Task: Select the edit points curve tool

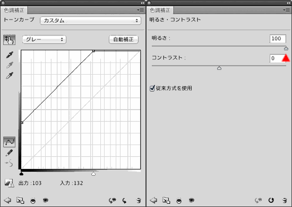Action: (x=9, y=142)
